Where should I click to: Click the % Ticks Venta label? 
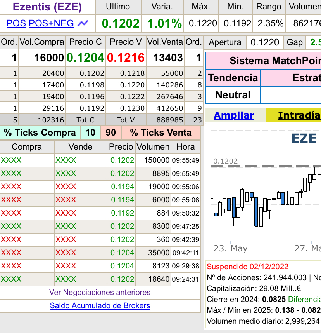click(160, 133)
